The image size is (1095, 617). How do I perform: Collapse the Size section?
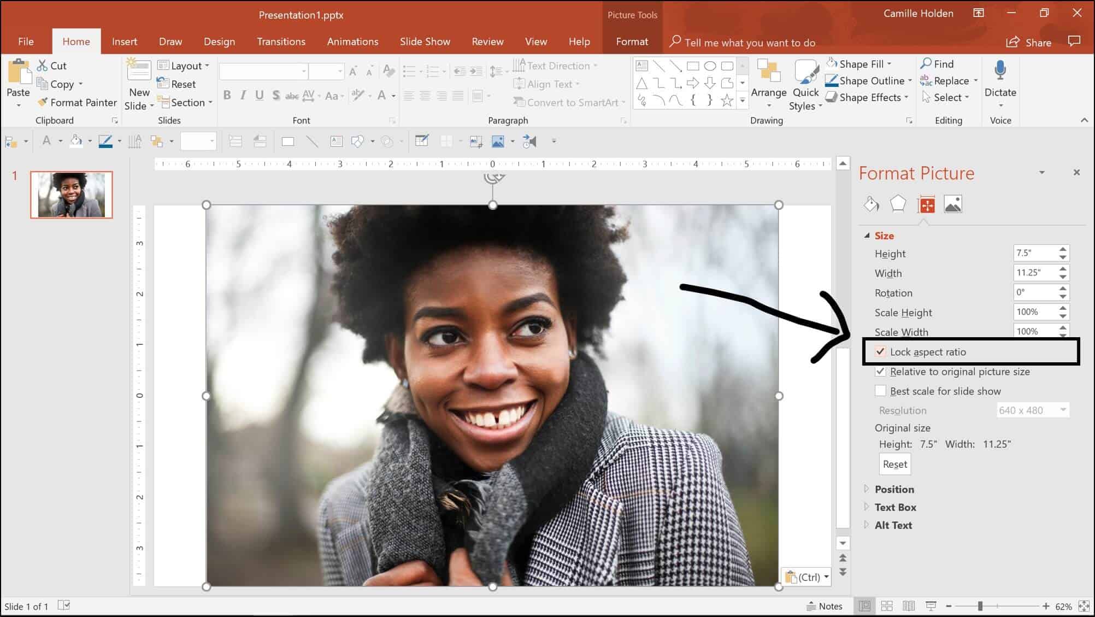click(867, 236)
